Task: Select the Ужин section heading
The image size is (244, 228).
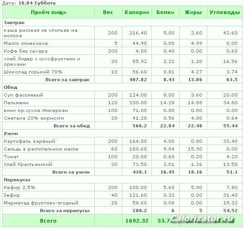Action: point(11,134)
